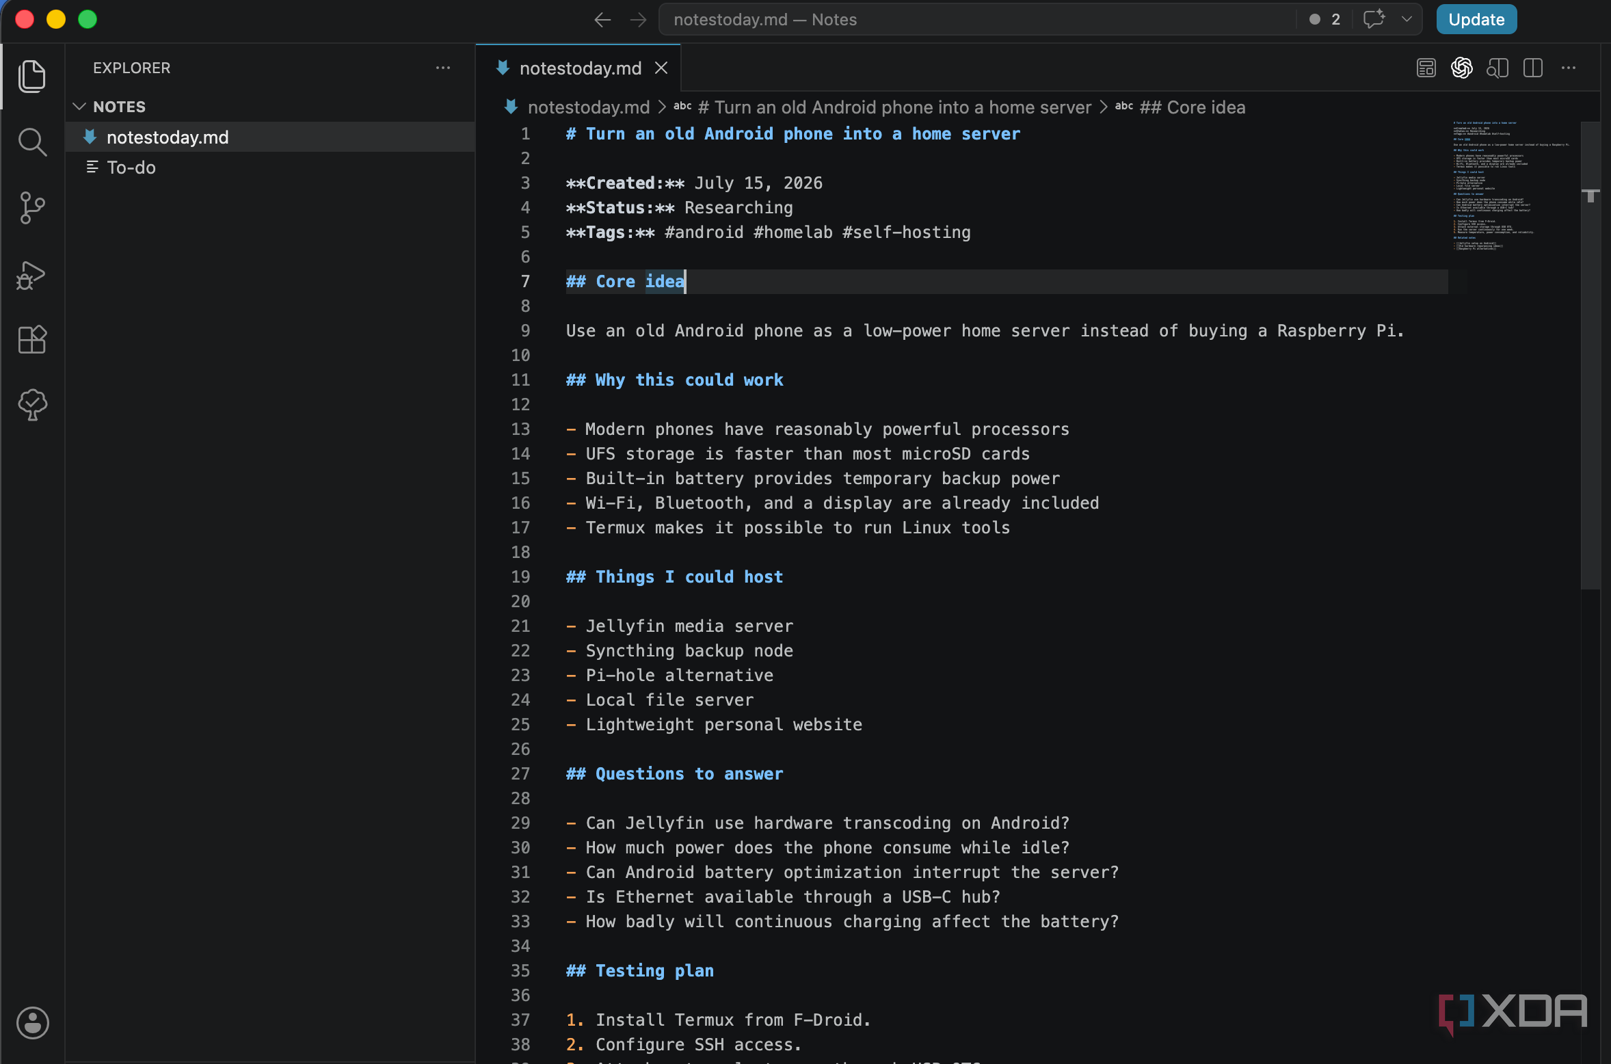Open the Source Control view icon
1611x1064 pixels.
[32, 208]
